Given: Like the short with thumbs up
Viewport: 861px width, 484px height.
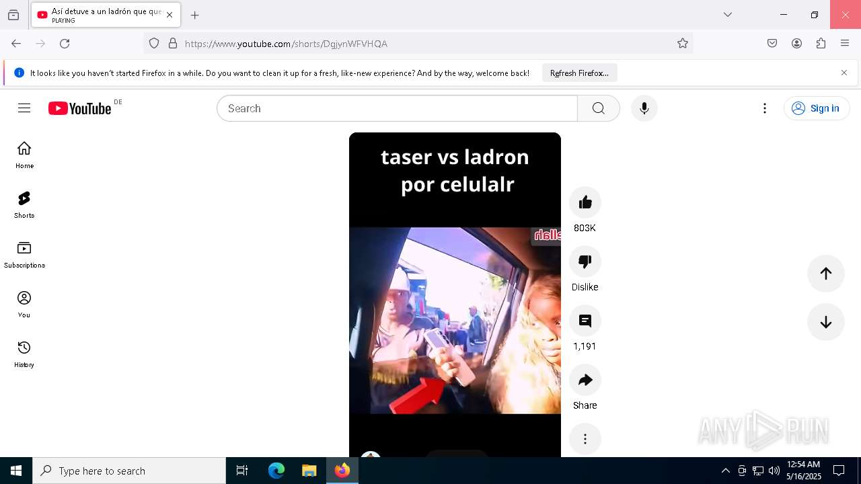Looking at the screenshot, I should [x=585, y=202].
